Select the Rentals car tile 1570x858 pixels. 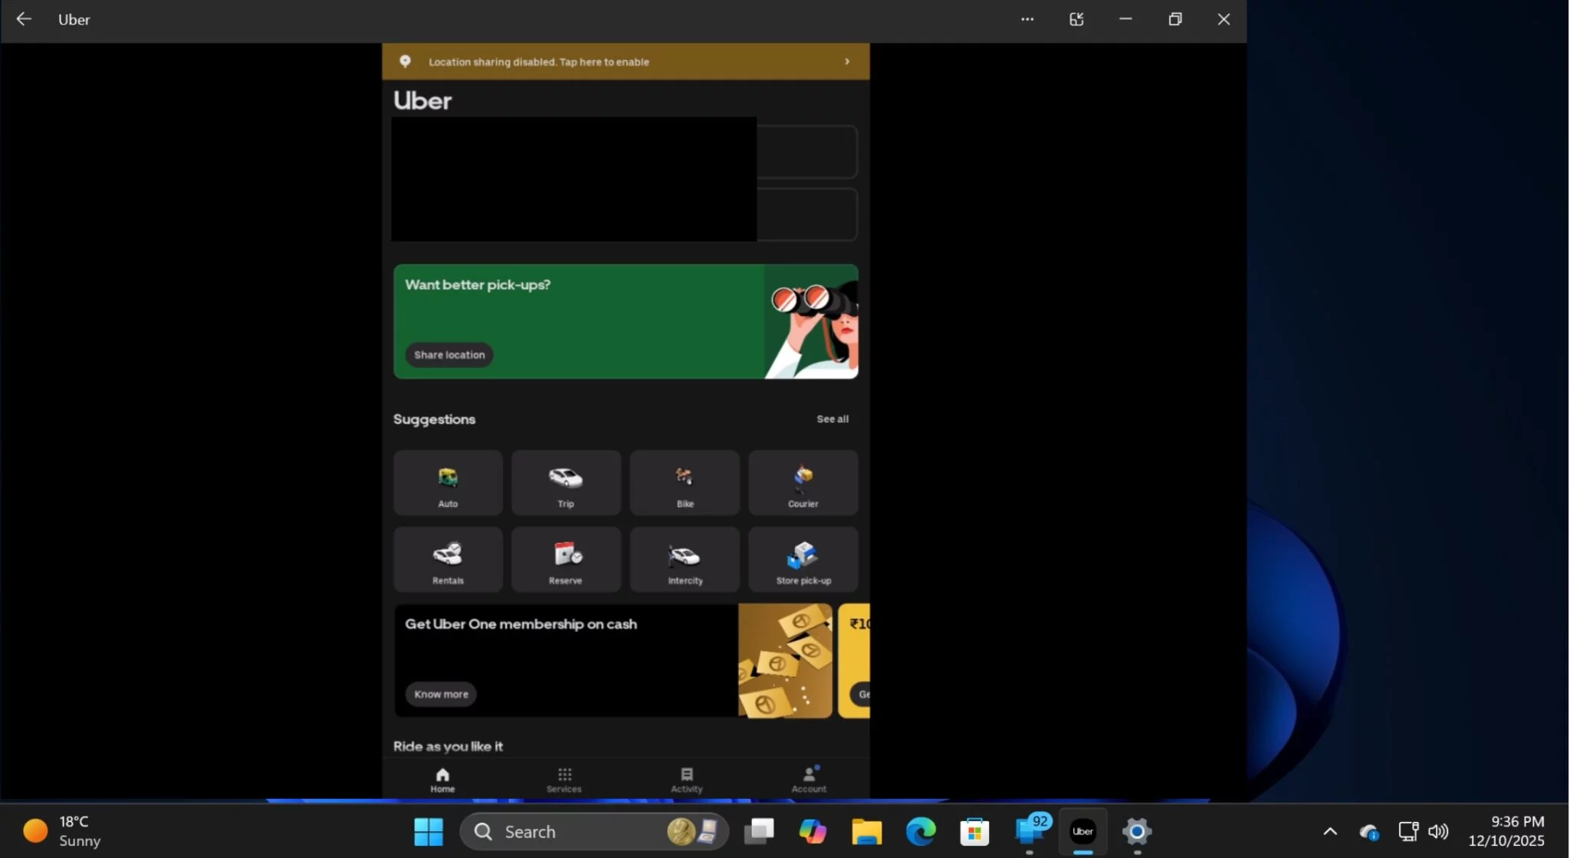tap(448, 559)
